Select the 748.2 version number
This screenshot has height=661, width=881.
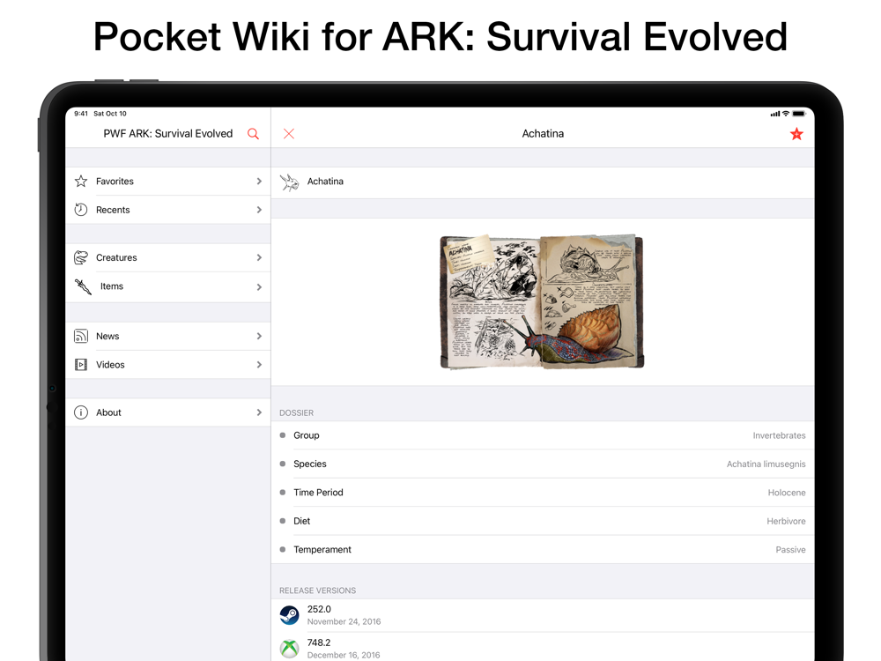click(x=319, y=642)
